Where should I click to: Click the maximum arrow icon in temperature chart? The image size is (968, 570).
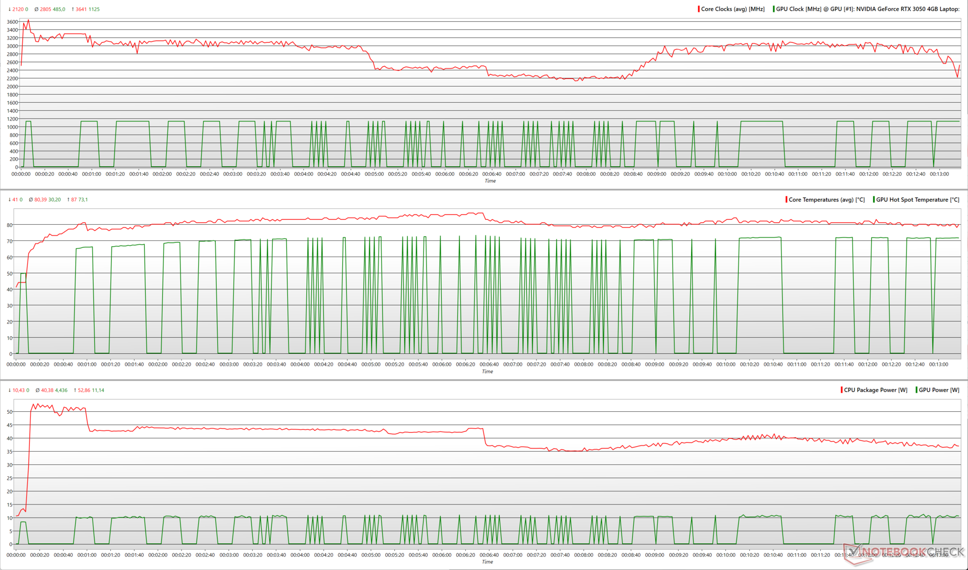[x=68, y=200]
